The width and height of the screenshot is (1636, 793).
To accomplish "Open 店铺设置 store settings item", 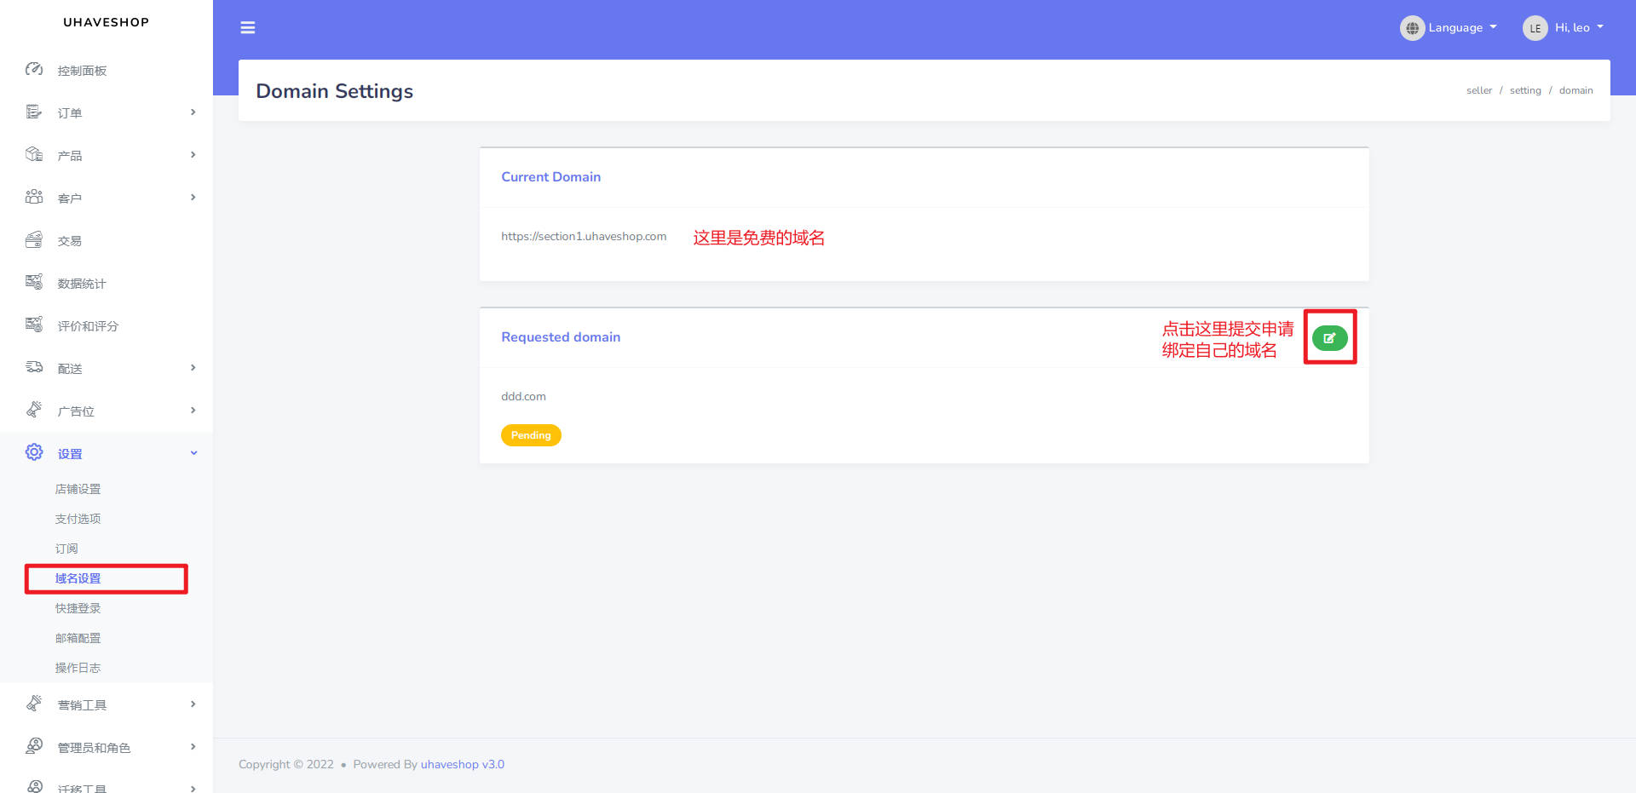I will (78, 489).
